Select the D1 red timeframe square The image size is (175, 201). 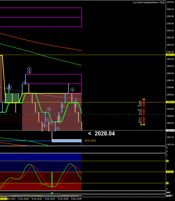[144, 118]
